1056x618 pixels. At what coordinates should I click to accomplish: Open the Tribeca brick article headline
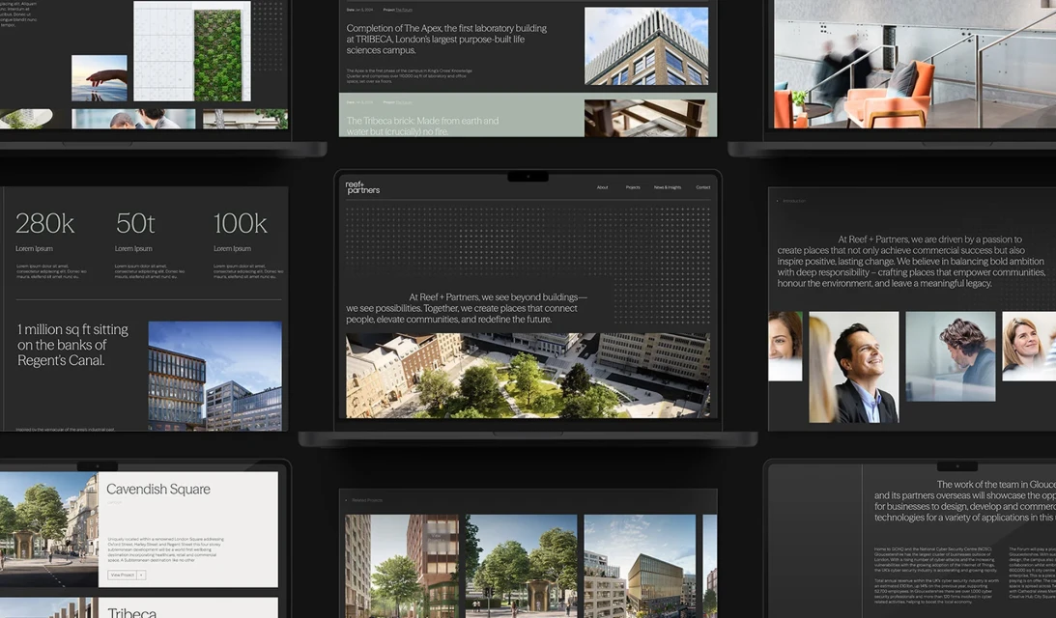(423, 126)
